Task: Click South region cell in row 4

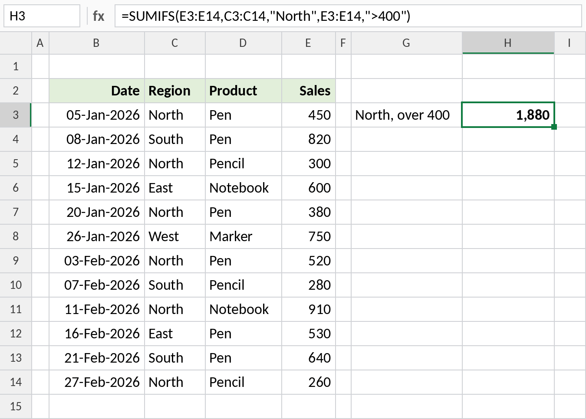Action: [175, 139]
